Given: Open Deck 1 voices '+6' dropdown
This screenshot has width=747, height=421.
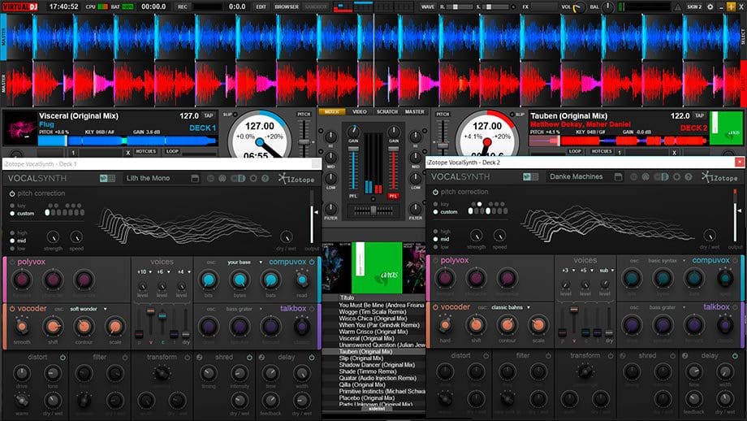Looking at the screenshot, I should (163, 271).
